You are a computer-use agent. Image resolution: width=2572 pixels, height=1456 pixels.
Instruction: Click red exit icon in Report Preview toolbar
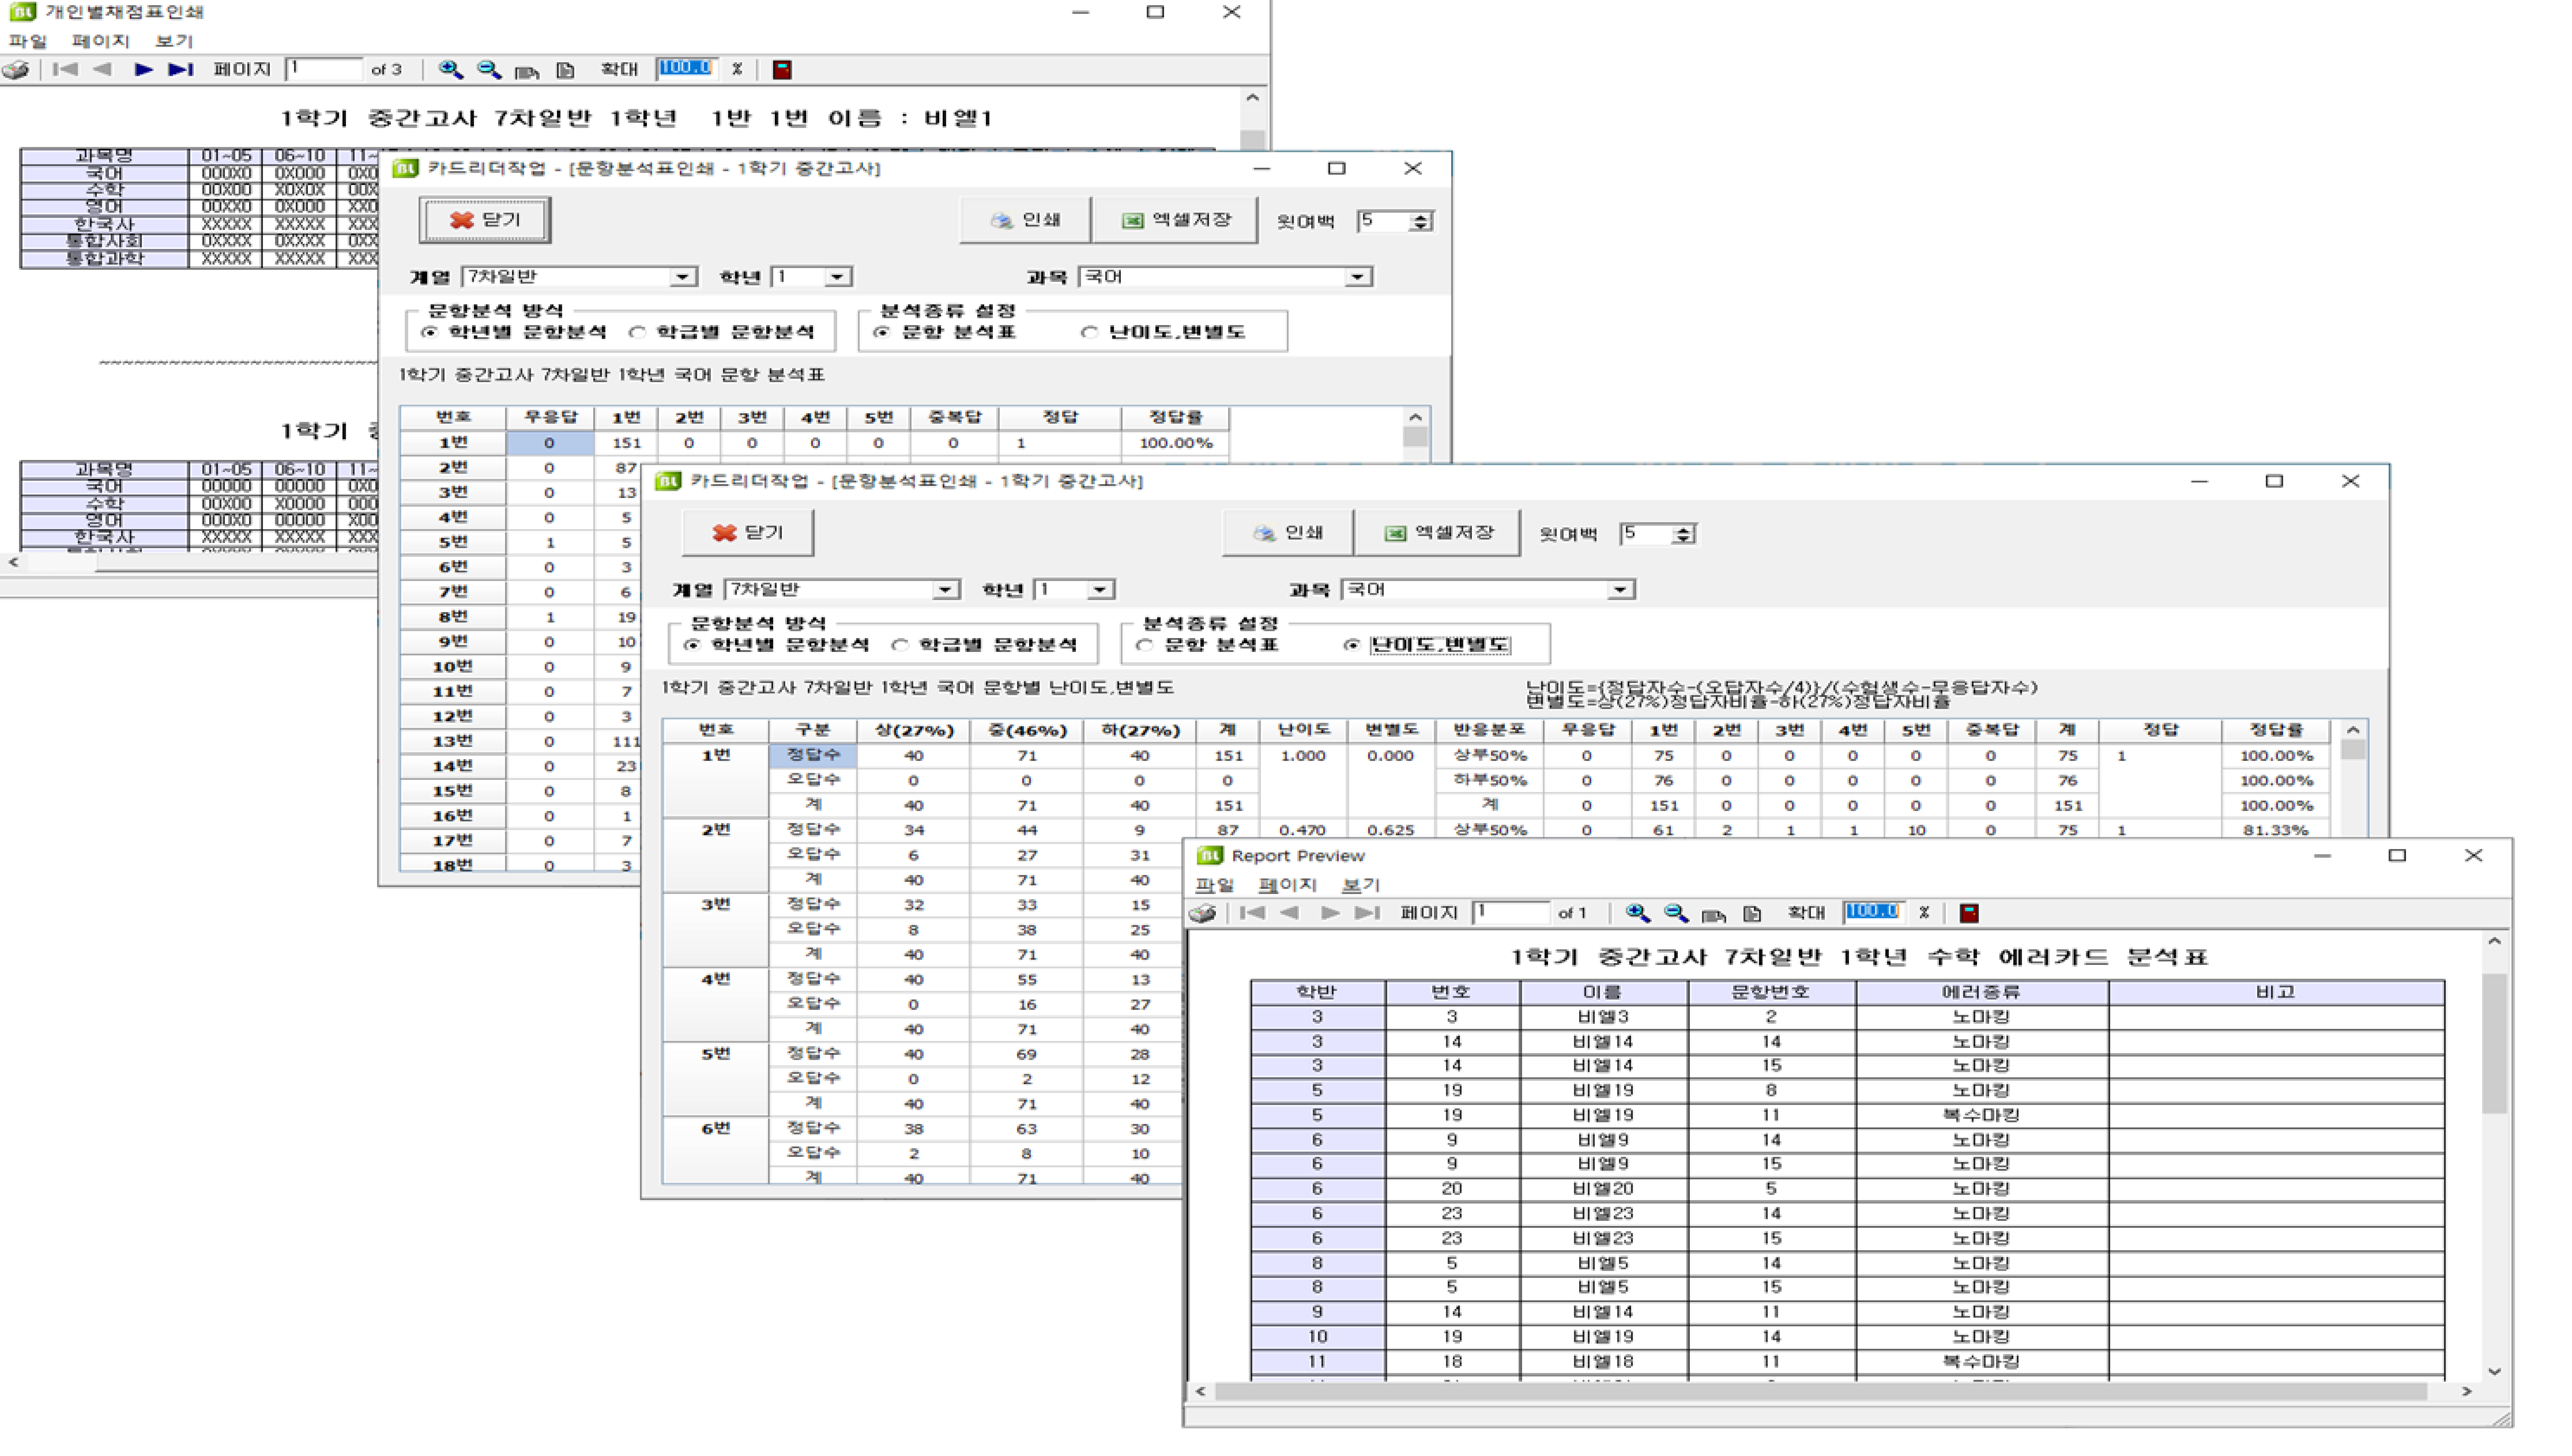[x=1969, y=913]
